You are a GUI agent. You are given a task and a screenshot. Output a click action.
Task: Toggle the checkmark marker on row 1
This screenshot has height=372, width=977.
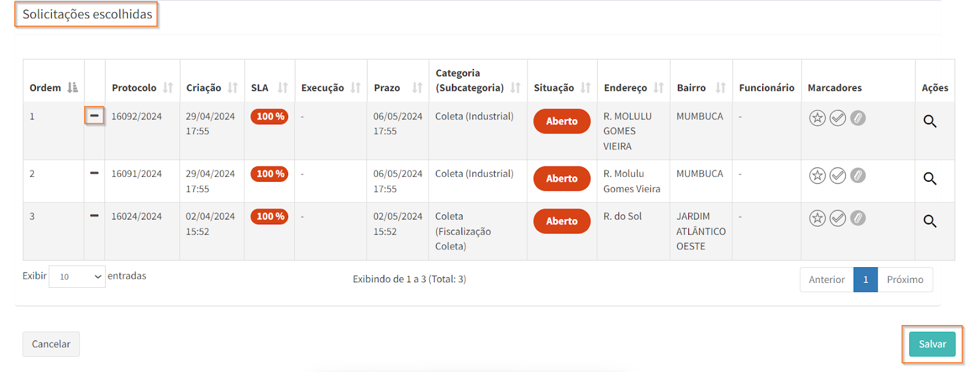tap(838, 118)
